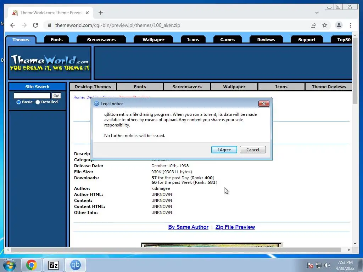Click the gray Fonts menu item
This screenshot has height=272, width=363.
[140, 87]
